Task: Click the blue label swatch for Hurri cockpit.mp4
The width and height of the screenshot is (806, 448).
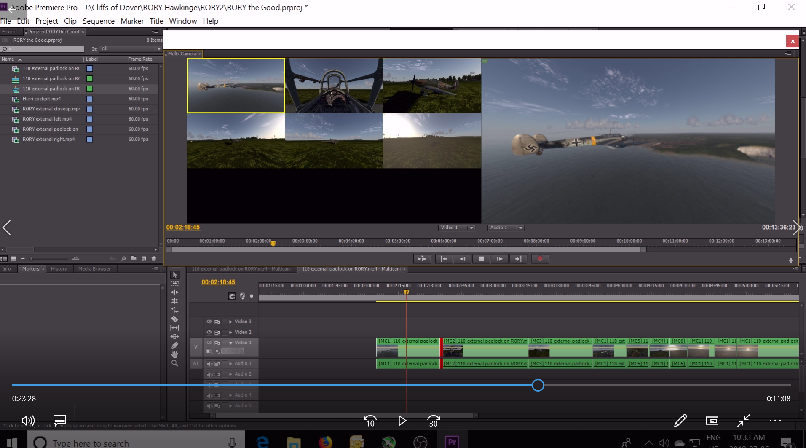Action: [90, 99]
